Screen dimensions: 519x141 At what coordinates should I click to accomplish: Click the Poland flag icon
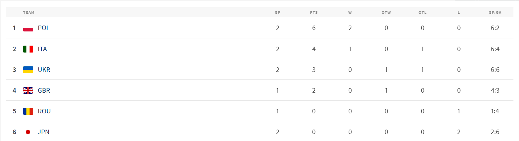[x=28, y=28]
